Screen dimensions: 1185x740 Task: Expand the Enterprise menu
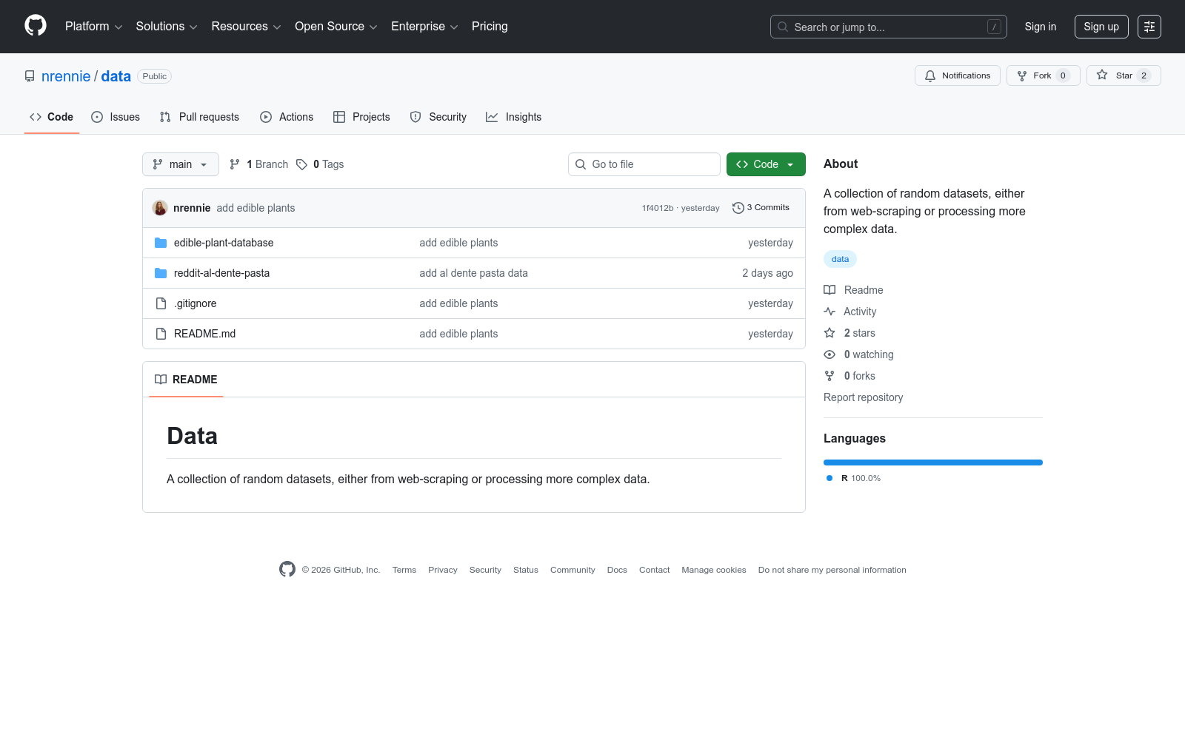(x=424, y=27)
